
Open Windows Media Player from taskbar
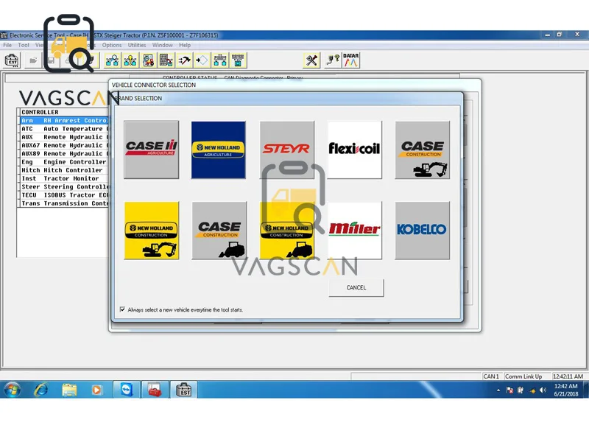click(x=96, y=390)
